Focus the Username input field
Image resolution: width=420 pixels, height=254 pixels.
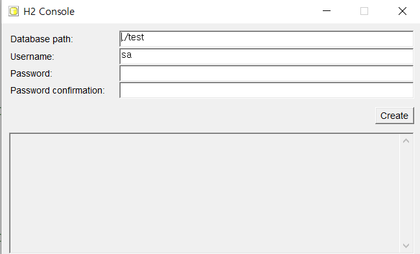point(266,57)
